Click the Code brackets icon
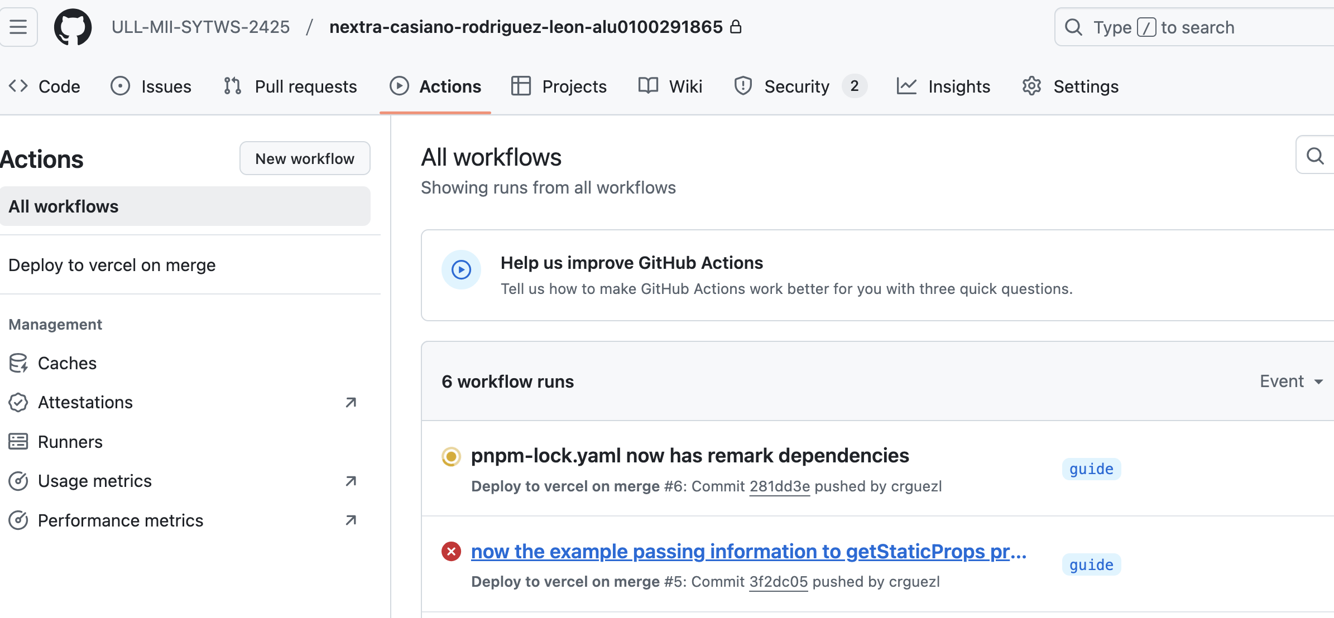Image resolution: width=1334 pixels, height=618 pixels. [x=18, y=86]
